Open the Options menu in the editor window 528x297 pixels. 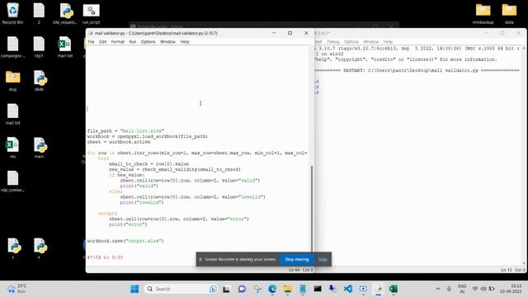(148, 42)
